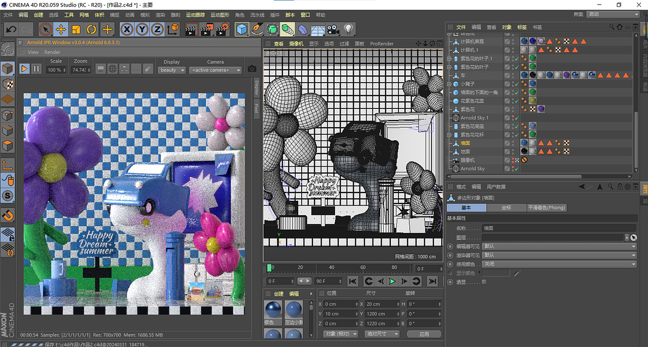Play the animation forward in the timeline
648x347 pixels.
click(x=392, y=281)
